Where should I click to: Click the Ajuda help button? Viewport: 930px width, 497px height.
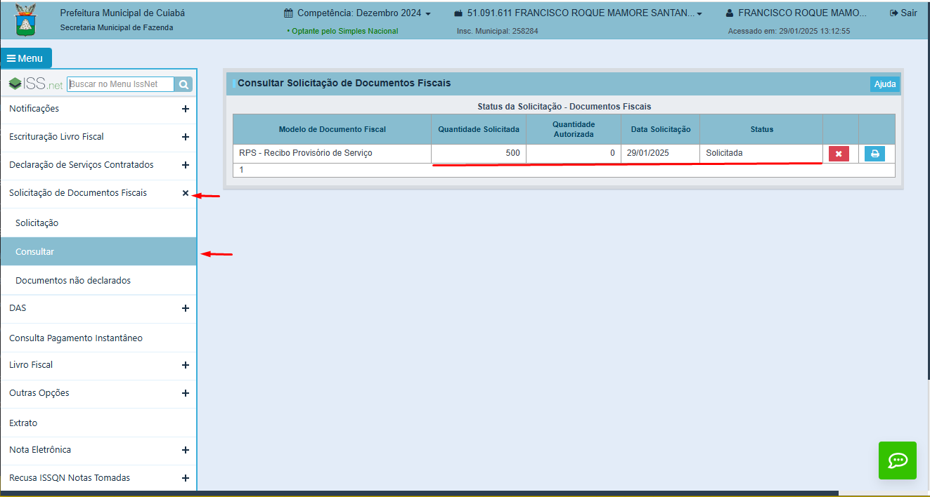[x=884, y=84]
